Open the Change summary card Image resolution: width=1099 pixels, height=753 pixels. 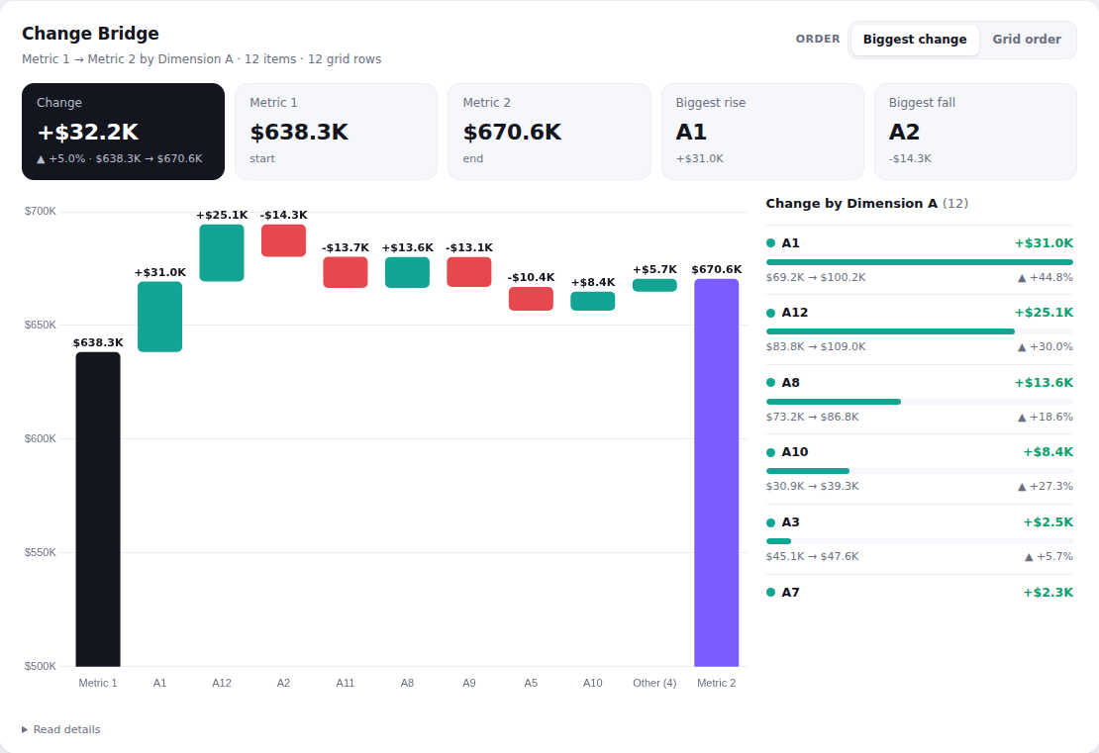[124, 132]
